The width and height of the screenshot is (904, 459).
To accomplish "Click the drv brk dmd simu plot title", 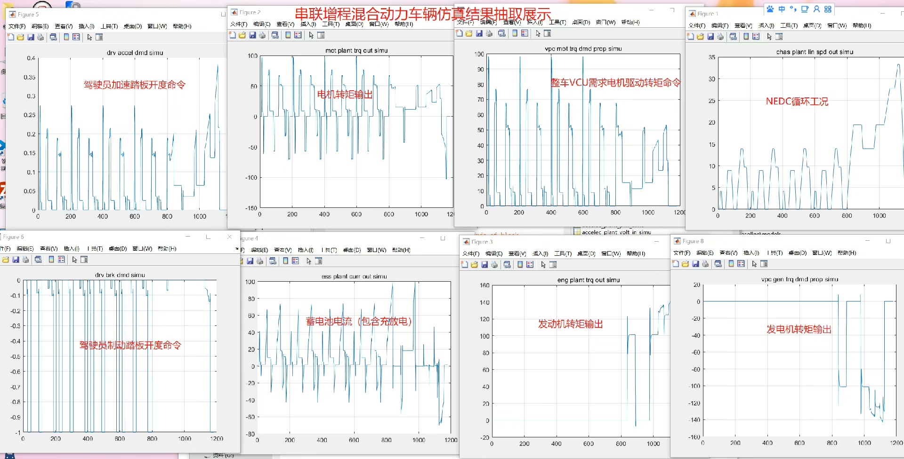I will [x=120, y=275].
